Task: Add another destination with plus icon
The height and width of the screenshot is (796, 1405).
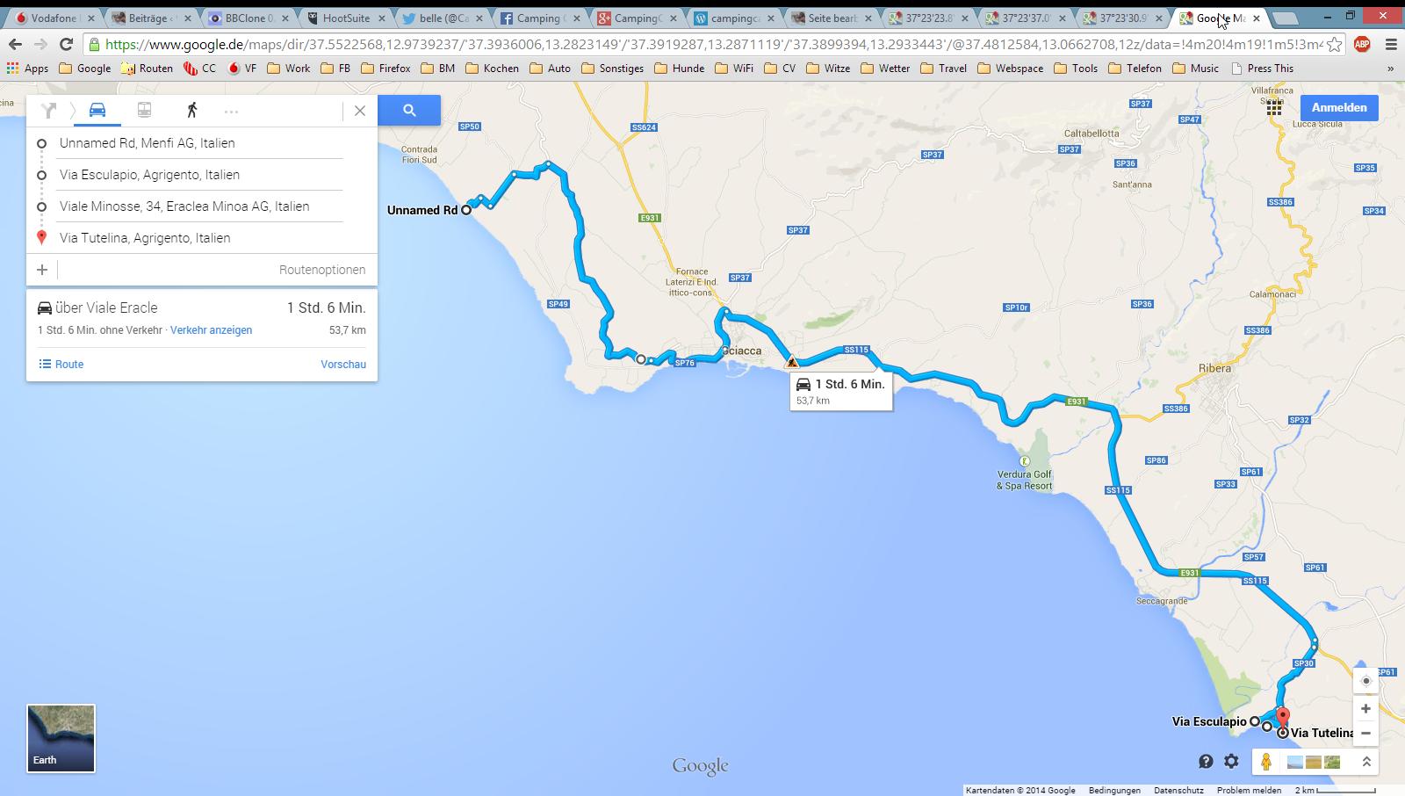Action: tap(42, 270)
